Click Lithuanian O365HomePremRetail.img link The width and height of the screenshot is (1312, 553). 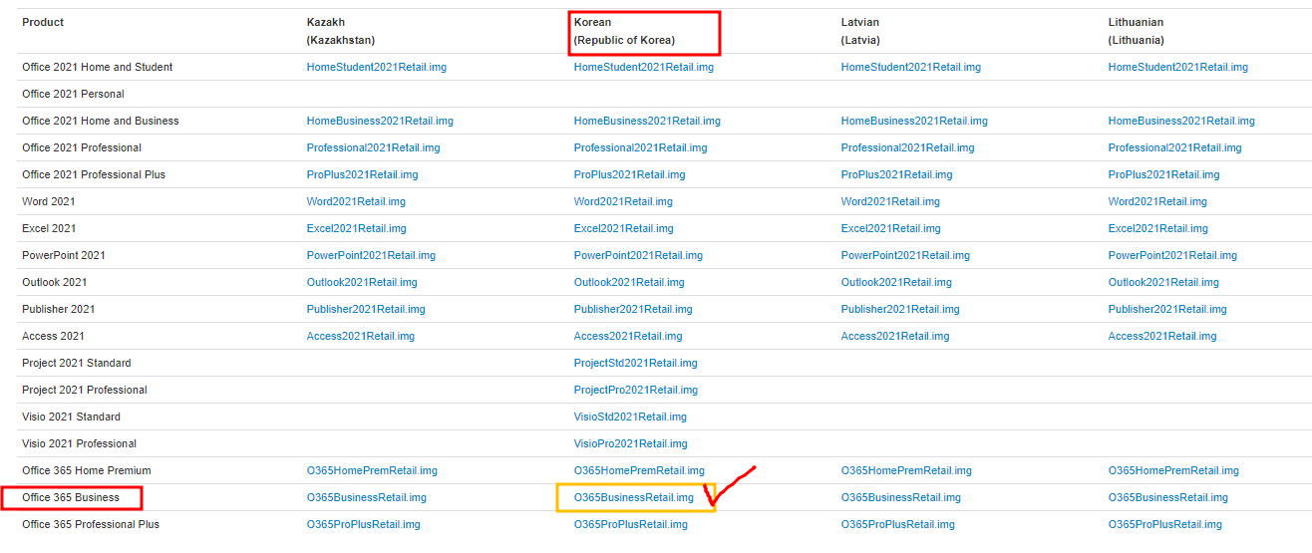1173,470
